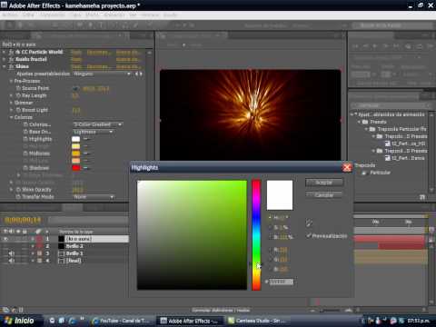Image resolution: width=436 pixels, height=327 pixels.
Task: Click the red Shadows color swatch
Action: pyautogui.click(x=75, y=168)
